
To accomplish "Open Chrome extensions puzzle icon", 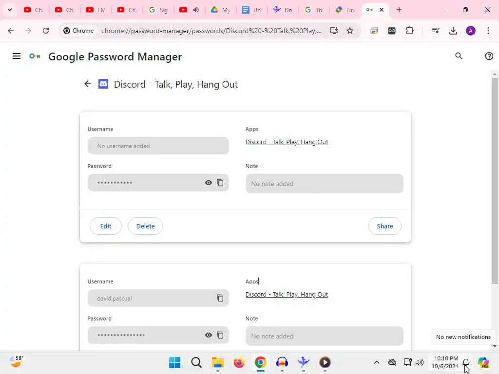I will point(409,31).
